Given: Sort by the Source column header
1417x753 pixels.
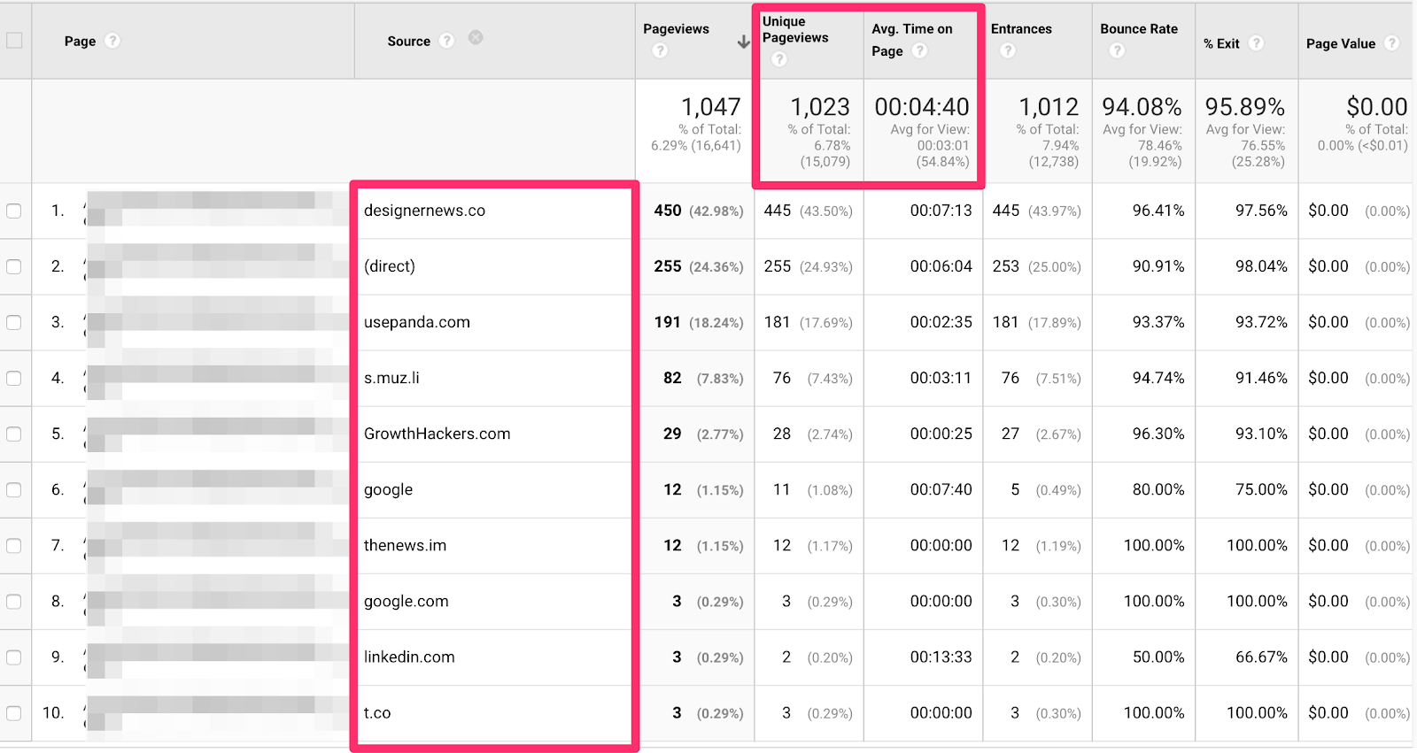Looking at the screenshot, I should (x=408, y=41).
